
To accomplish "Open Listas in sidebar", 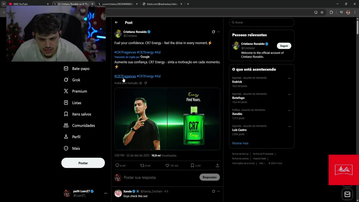I will tap(73, 103).
